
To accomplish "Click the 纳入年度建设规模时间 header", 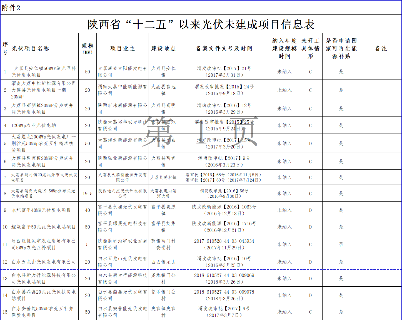I will click(284, 48).
